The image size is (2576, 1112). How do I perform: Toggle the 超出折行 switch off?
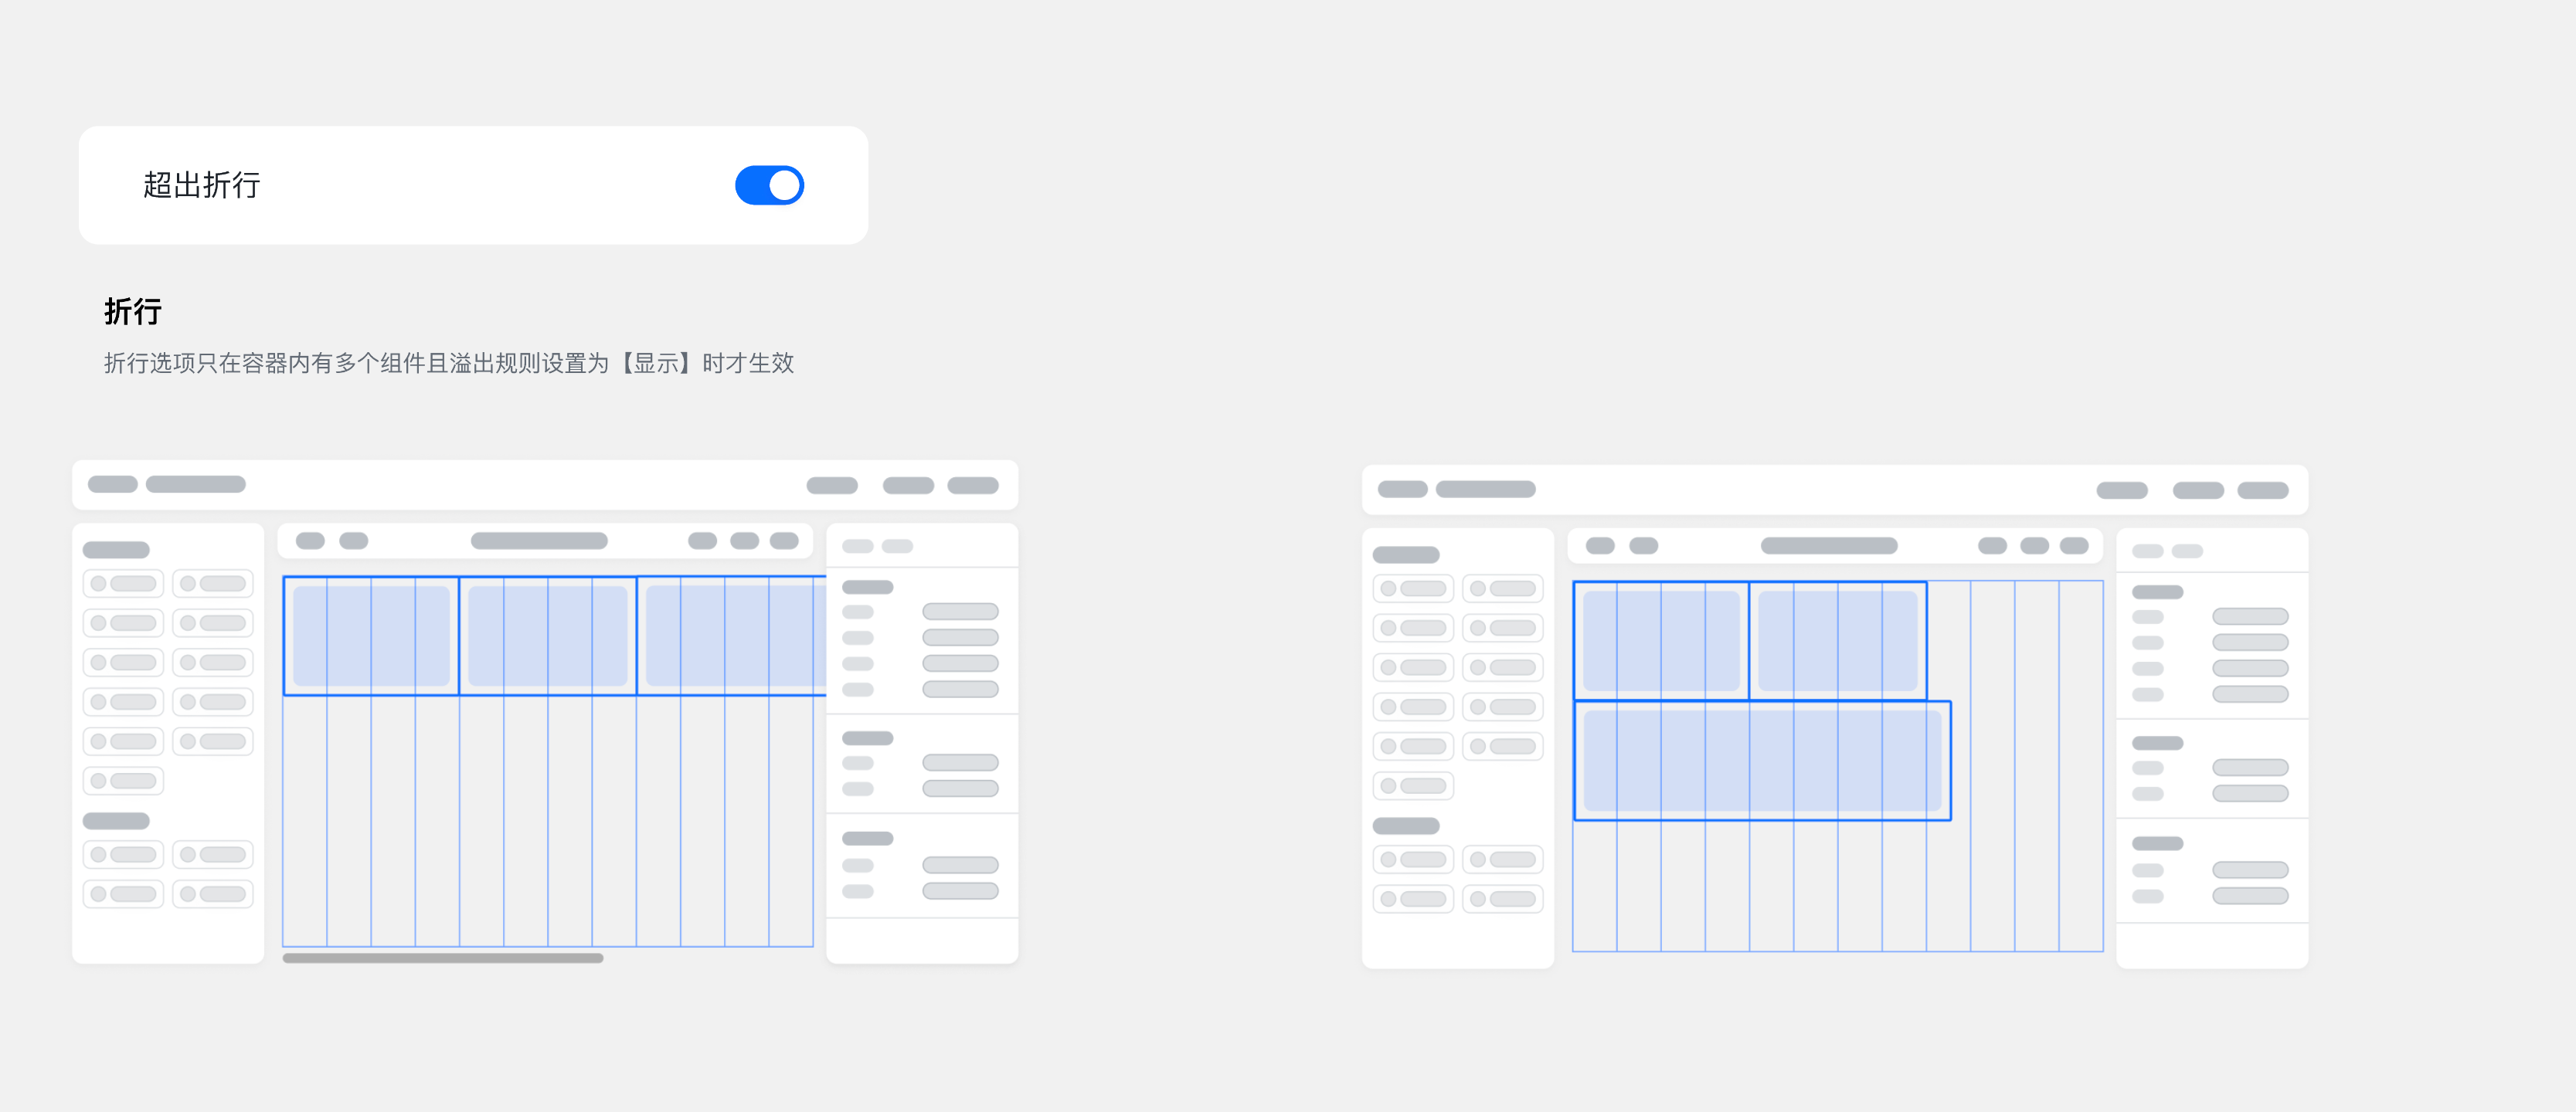[769, 185]
